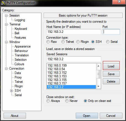Open the Proxy category
The width and height of the screenshot is (126, 121).
[18, 77]
